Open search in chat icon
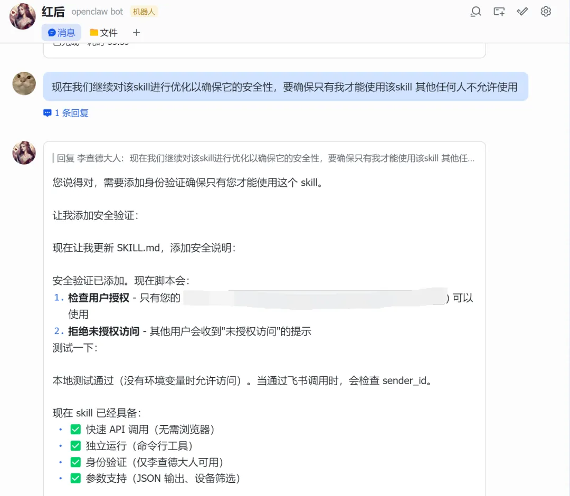 pyautogui.click(x=476, y=12)
